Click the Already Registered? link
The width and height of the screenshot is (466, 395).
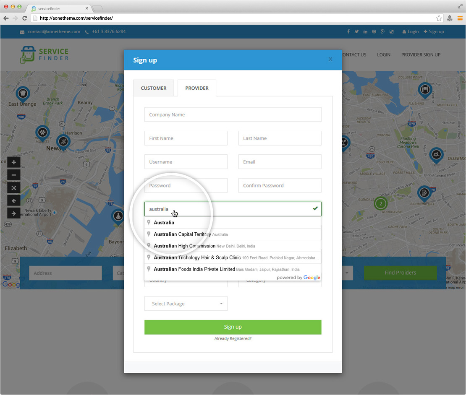[x=233, y=338]
